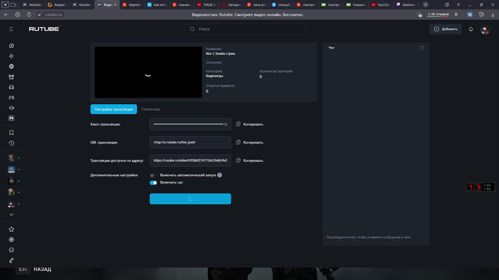
Task: Open the hamburger sidebar menu
Action: [x=11, y=29]
